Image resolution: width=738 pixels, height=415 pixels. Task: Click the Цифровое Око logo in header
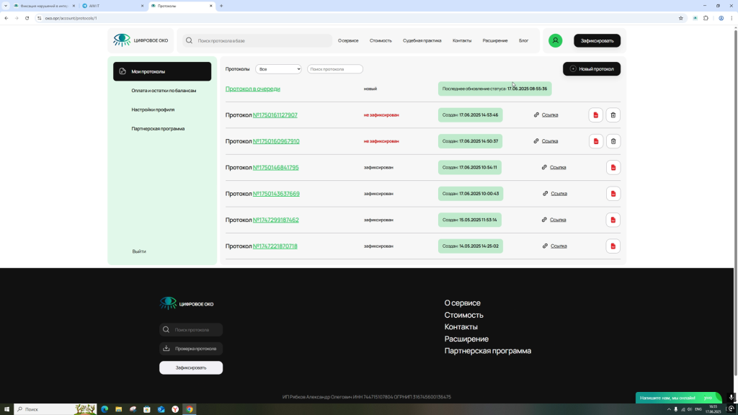[x=141, y=40]
